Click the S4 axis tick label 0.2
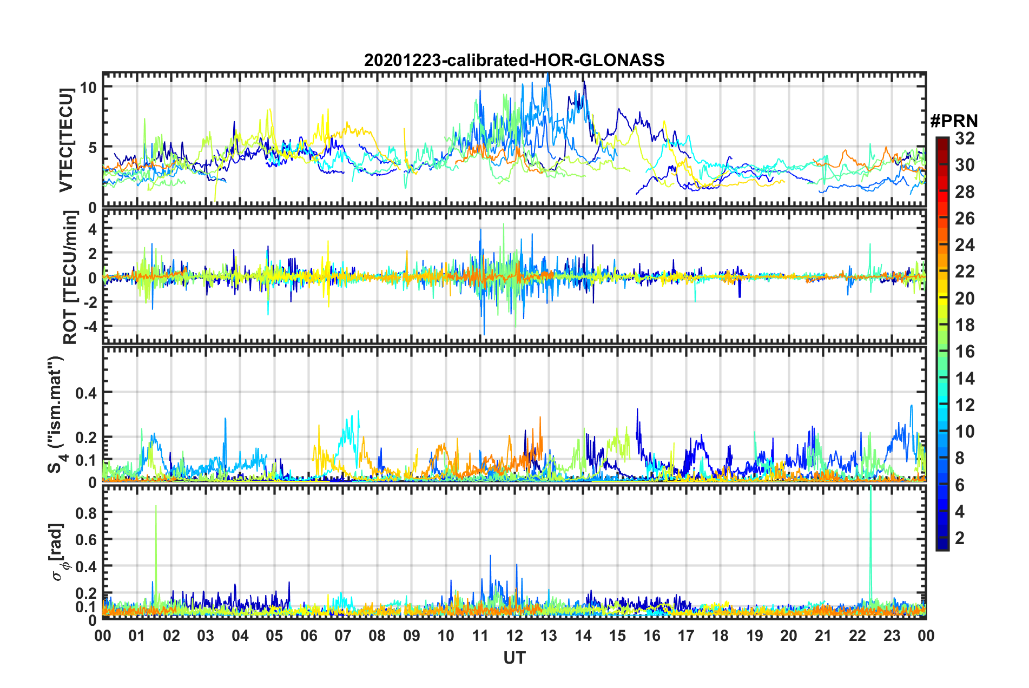 (x=86, y=438)
